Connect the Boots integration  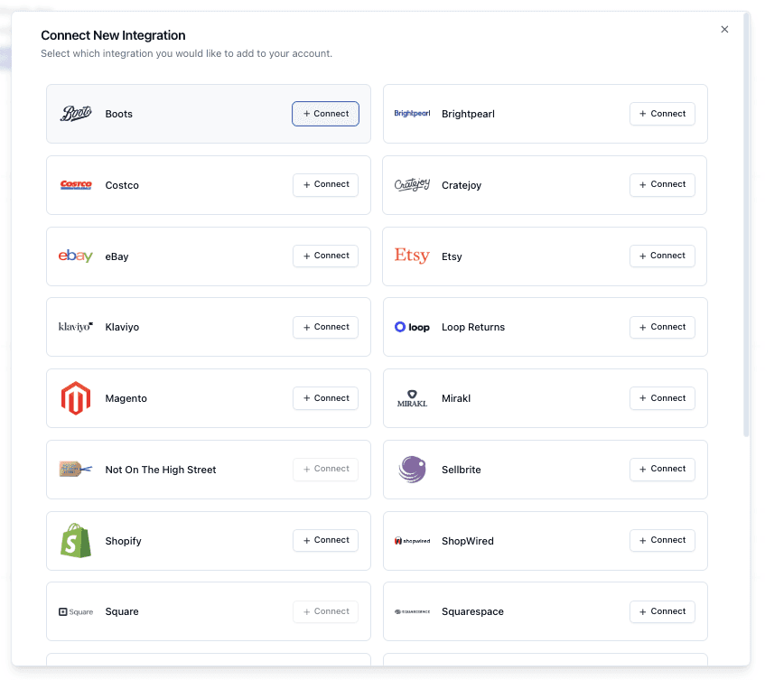325,114
